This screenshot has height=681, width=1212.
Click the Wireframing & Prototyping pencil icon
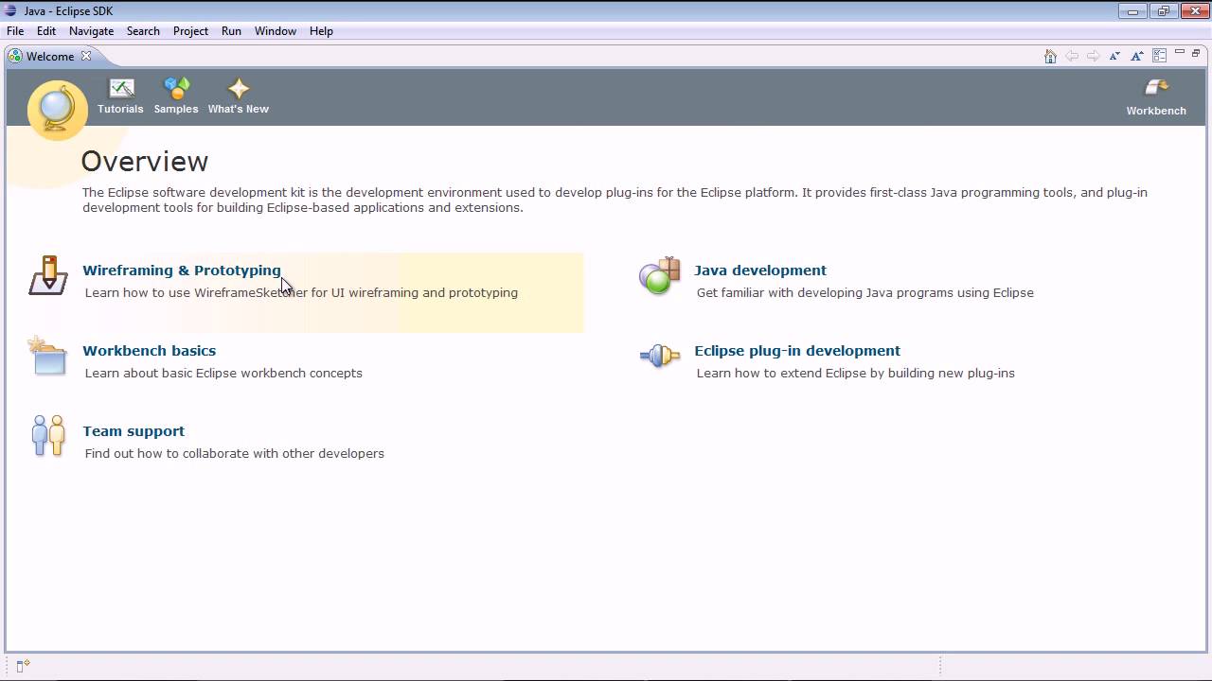(x=48, y=275)
